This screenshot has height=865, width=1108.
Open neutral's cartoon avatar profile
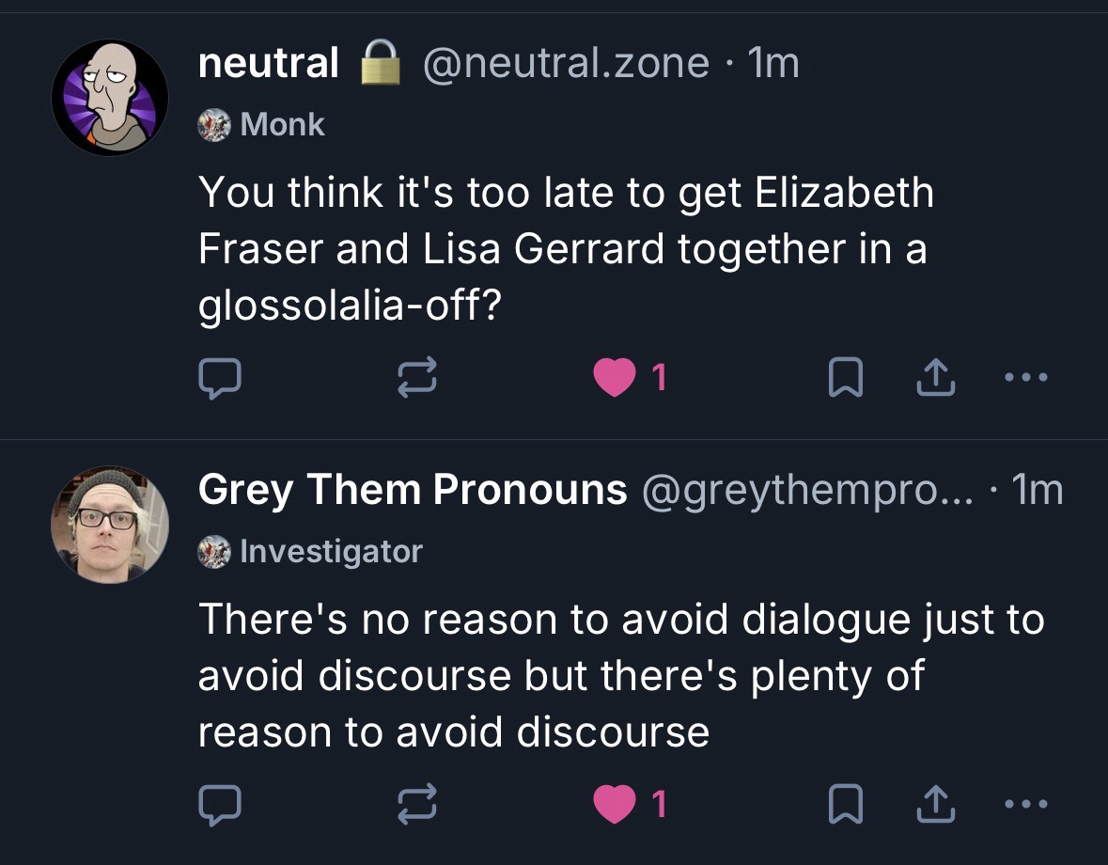click(109, 97)
